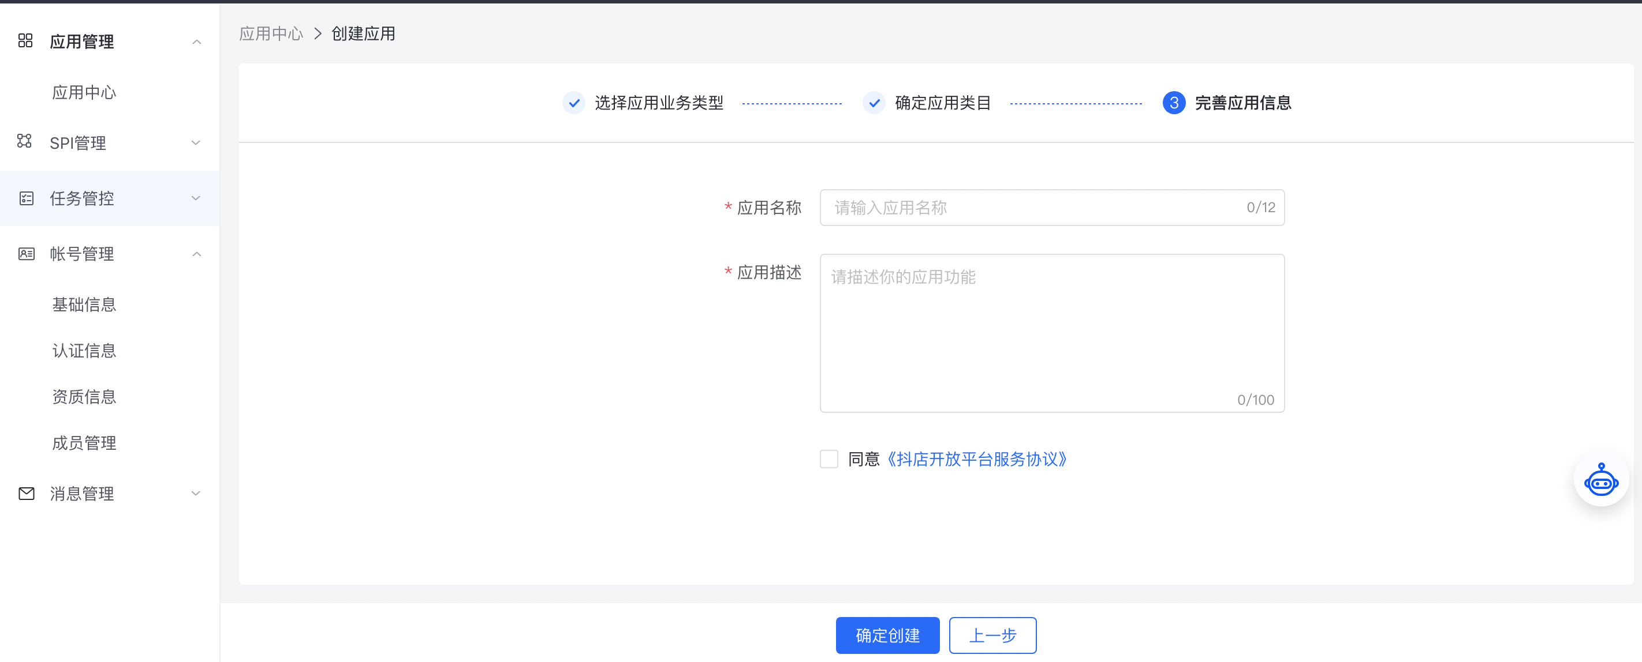Open 认证信息 in the sidebar

point(84,351)
